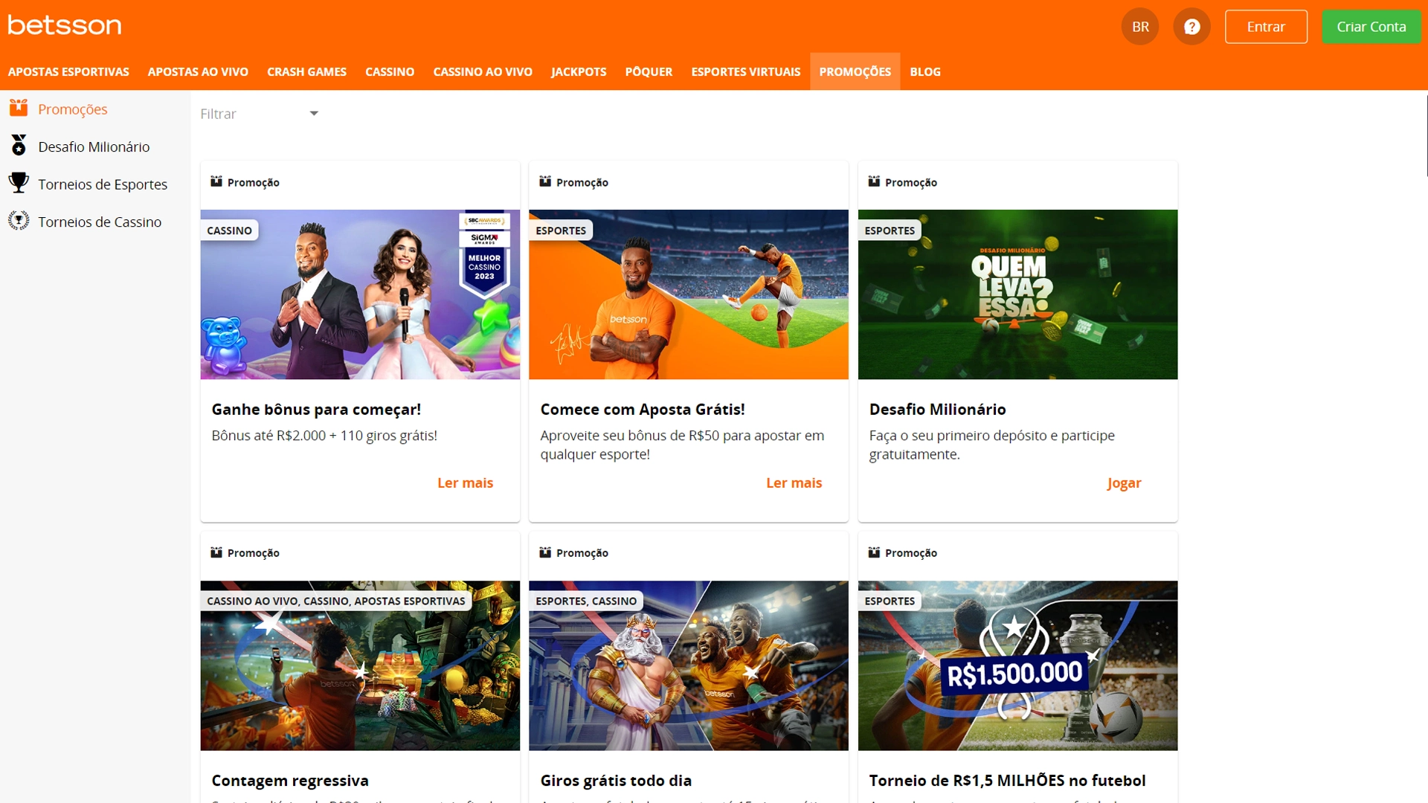
Task: Click the Contagem regressiva title
Action: click(x=290, y=780)
